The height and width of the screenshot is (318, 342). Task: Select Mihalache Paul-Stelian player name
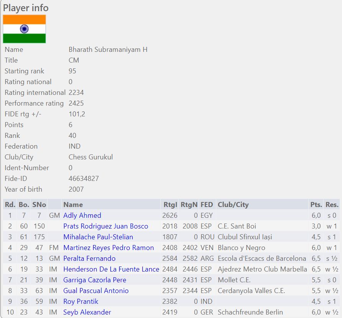coord(98,237)
